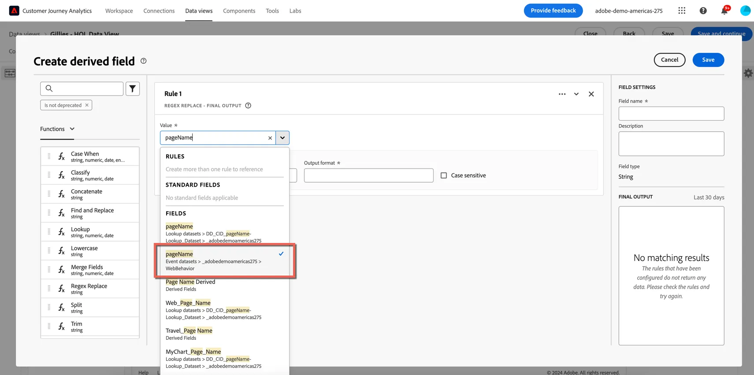Image resolution: width=754 pixels, height=375 pixels.
Task: Open the Workspace tab
Action: [x=119, y=11]
